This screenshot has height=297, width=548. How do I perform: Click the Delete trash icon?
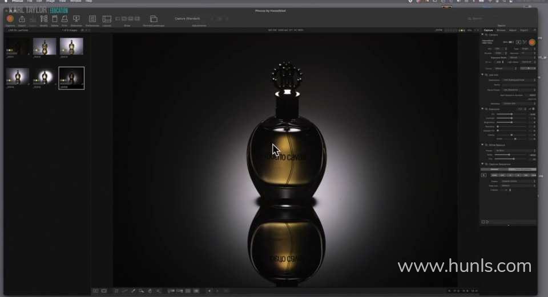pyautogui.click(x=55, y=19)
